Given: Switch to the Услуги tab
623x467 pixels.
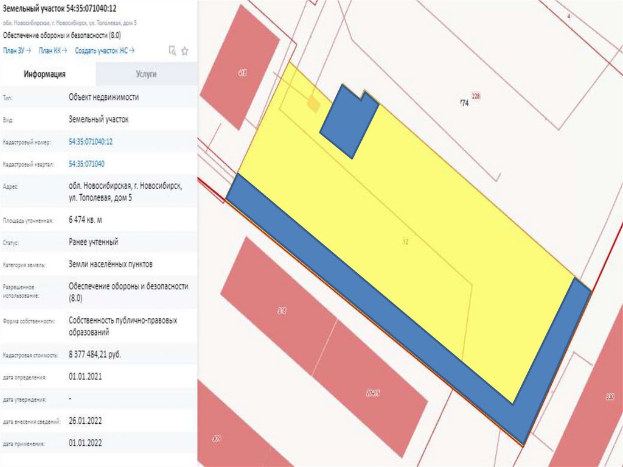Looking at the screenshot, I should 147,74.
